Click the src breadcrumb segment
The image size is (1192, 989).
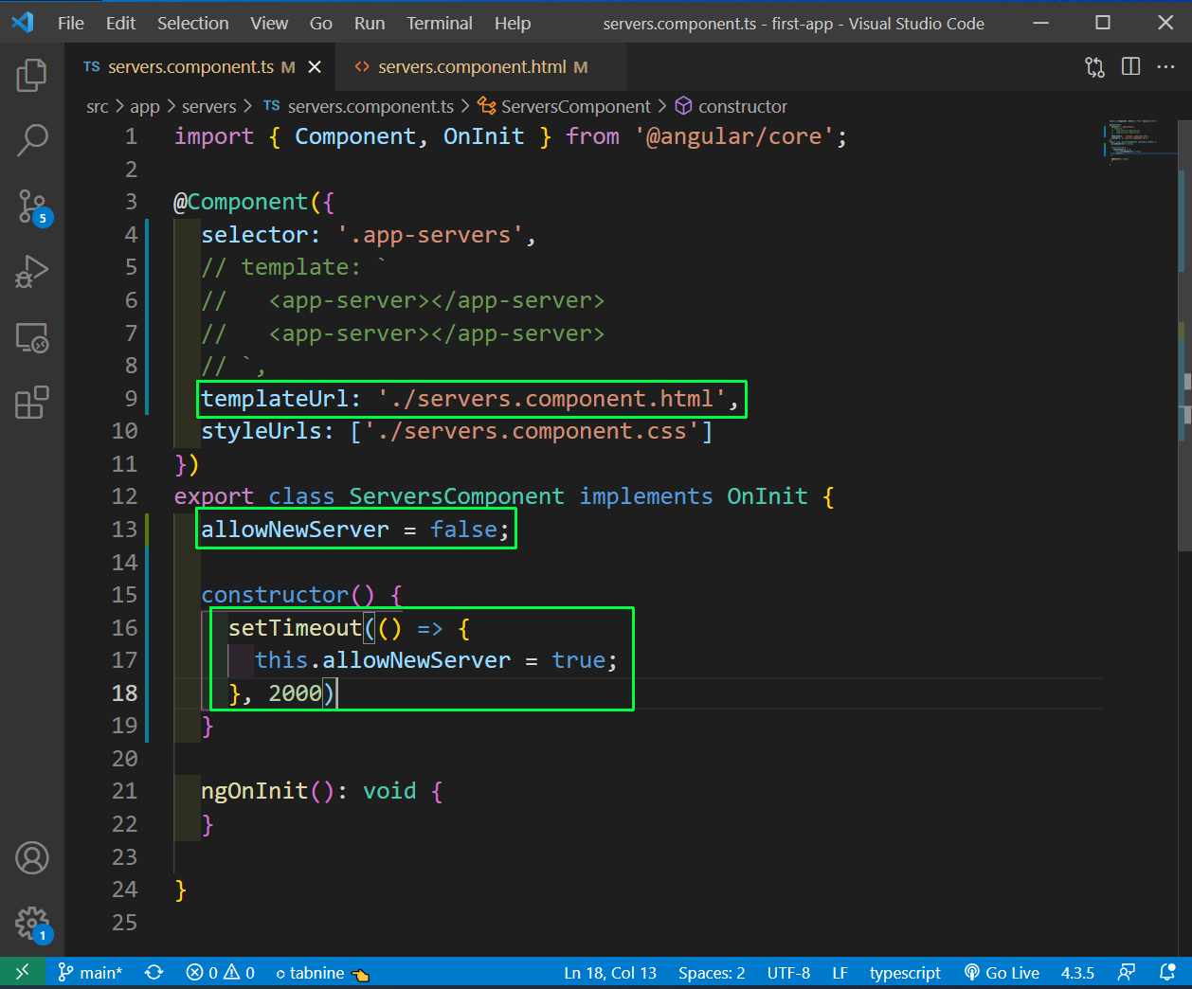coord(98,107)
